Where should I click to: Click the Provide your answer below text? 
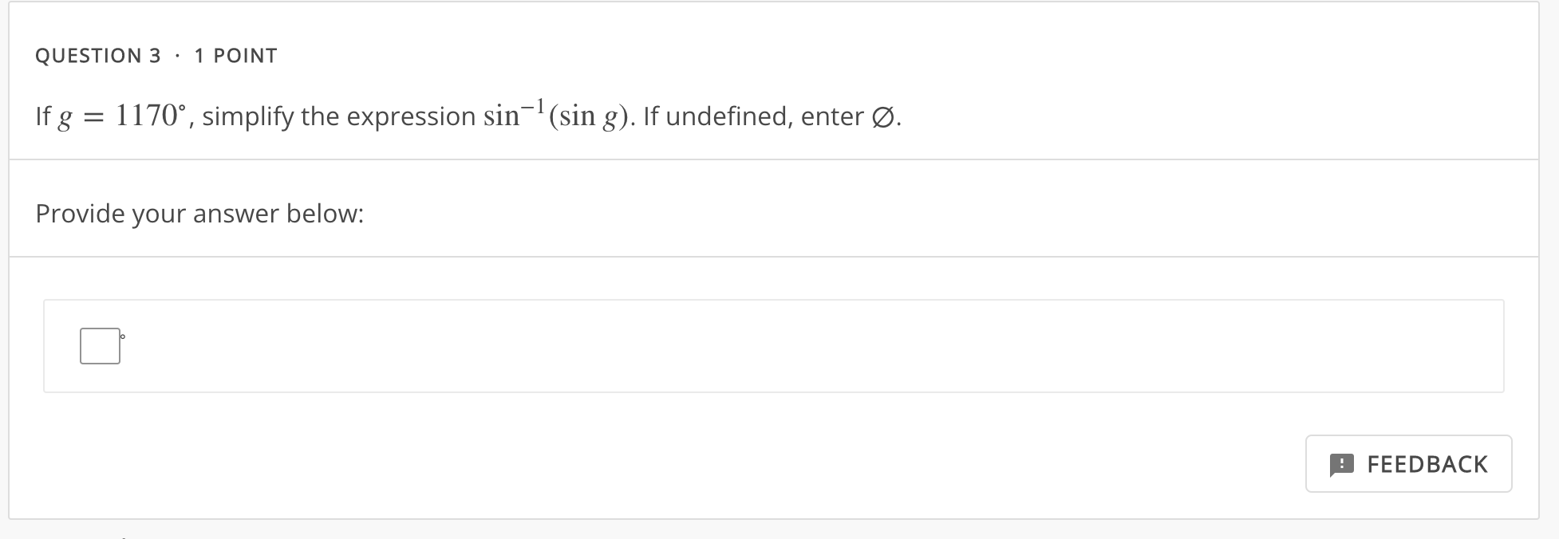[x=199, y=213]
